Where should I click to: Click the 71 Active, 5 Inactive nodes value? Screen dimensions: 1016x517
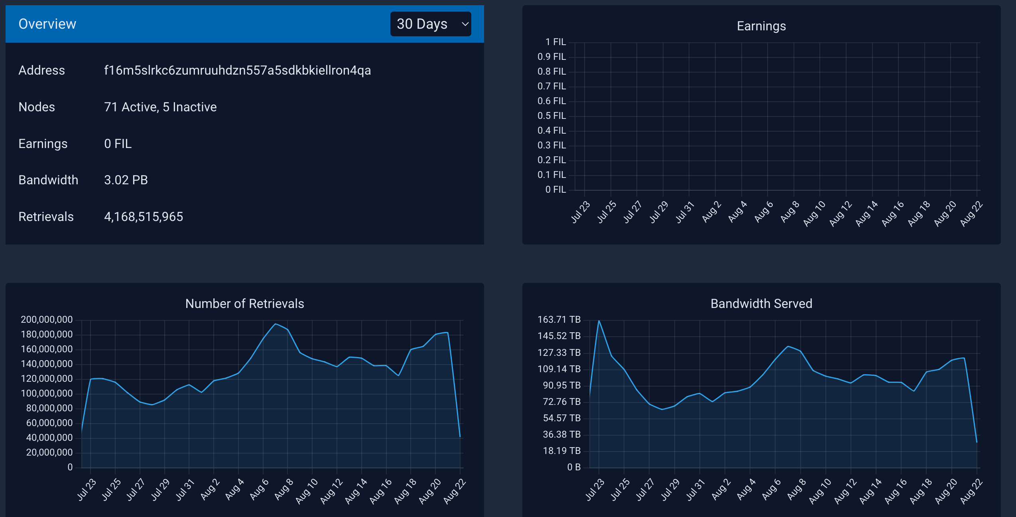click(x=160, y=107)
